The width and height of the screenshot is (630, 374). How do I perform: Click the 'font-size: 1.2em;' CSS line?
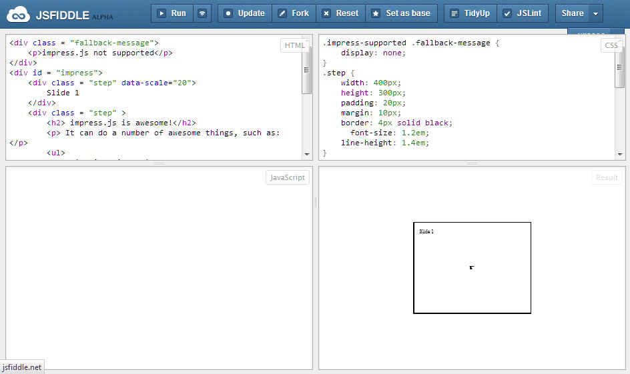coord(390,133)
